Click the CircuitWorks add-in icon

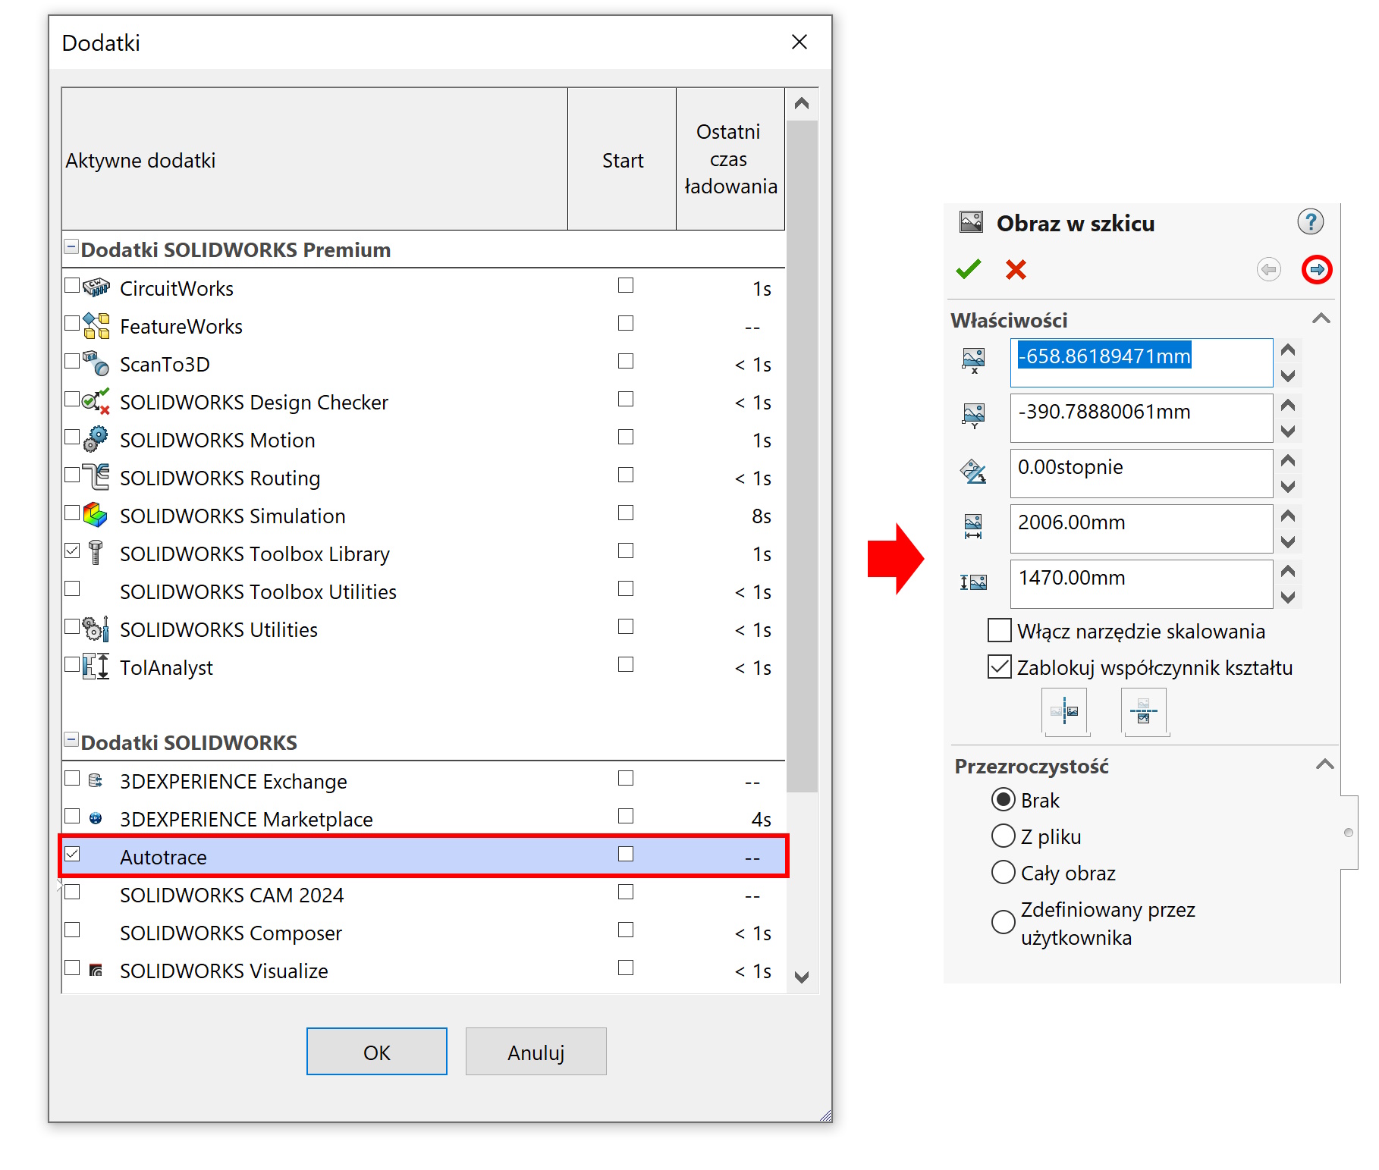coord(96,287)
